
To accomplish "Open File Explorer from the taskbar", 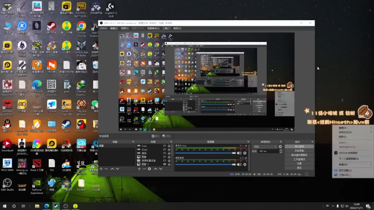I will (37, 206).
